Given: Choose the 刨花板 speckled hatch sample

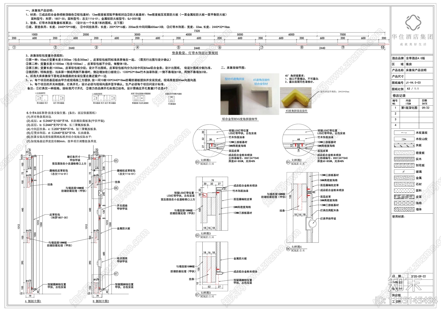Looking at the screenshot, I should click(x=404, y=166).
